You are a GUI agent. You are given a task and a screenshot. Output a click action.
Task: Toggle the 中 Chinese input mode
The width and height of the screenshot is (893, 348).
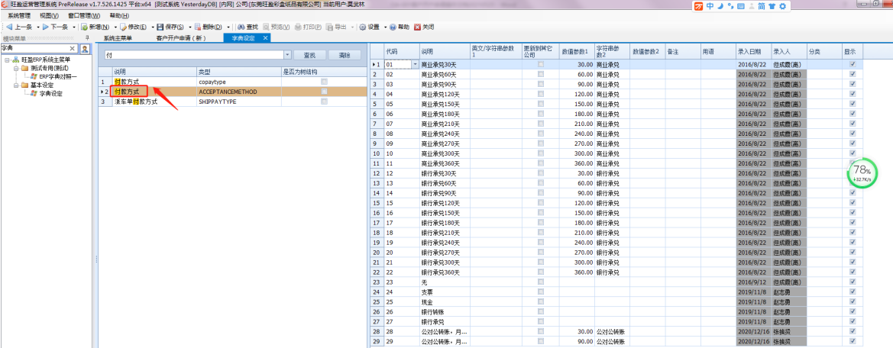710,6
